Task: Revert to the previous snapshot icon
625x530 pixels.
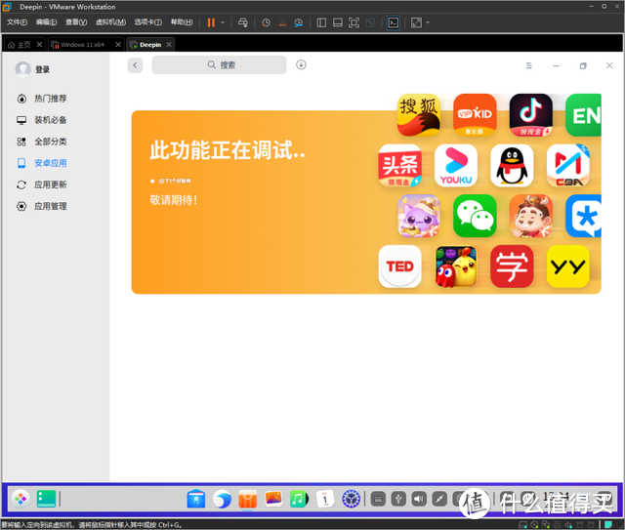Action: pyautogui.click(x=282, y=22)
